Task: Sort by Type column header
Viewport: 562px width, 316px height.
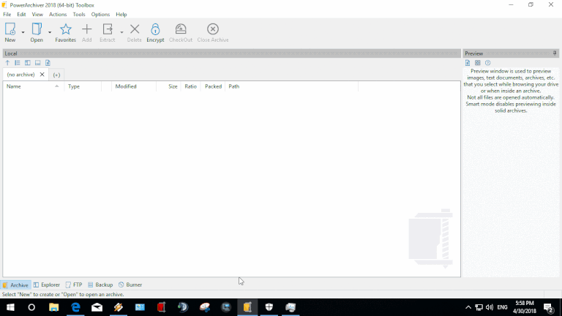Action: click(83, 86)
